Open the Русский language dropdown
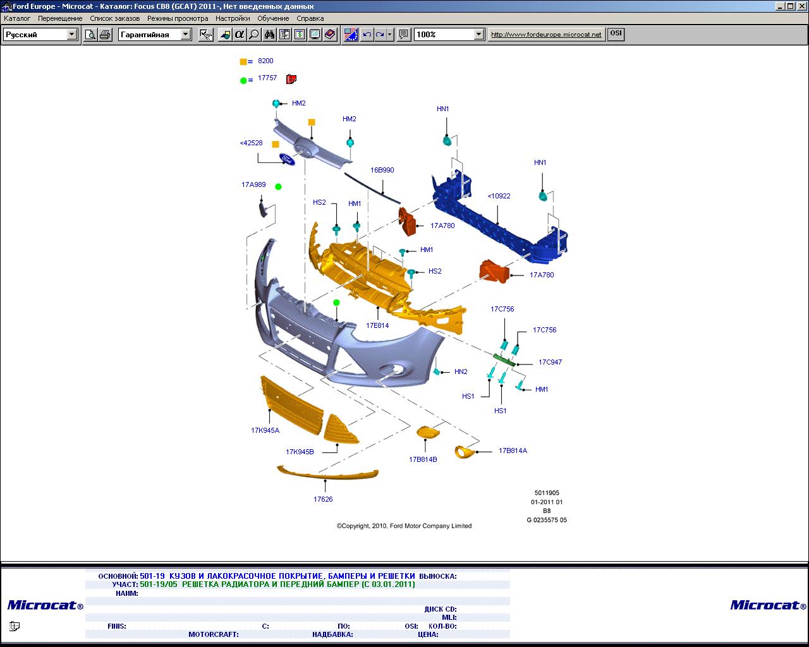The width and height of the screenshot is (809, 647). click(x=72, y=35)
